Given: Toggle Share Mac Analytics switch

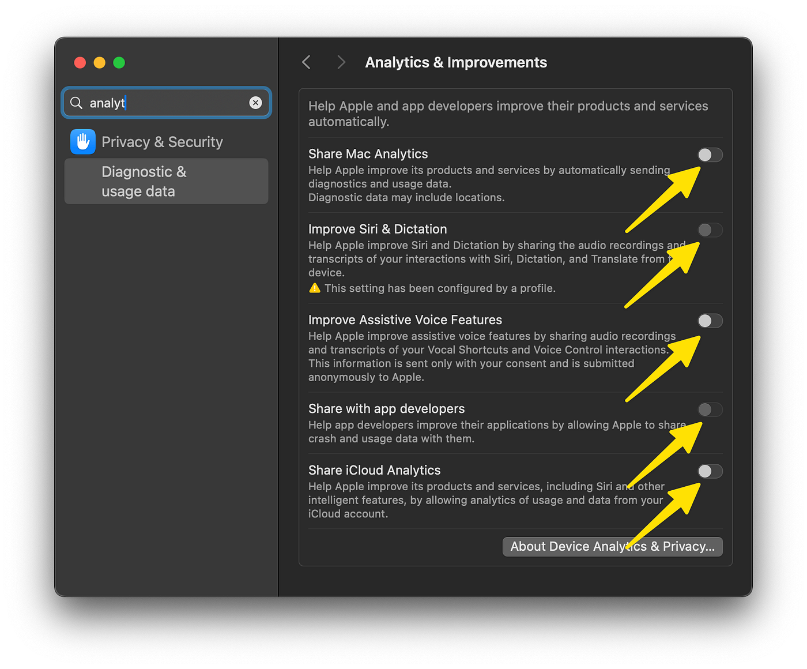Looking at the screenshot, I should pyautogui.click(x=710, y=155).
